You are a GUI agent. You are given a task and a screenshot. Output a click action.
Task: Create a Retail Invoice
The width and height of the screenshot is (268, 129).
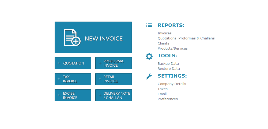point(114,79)
